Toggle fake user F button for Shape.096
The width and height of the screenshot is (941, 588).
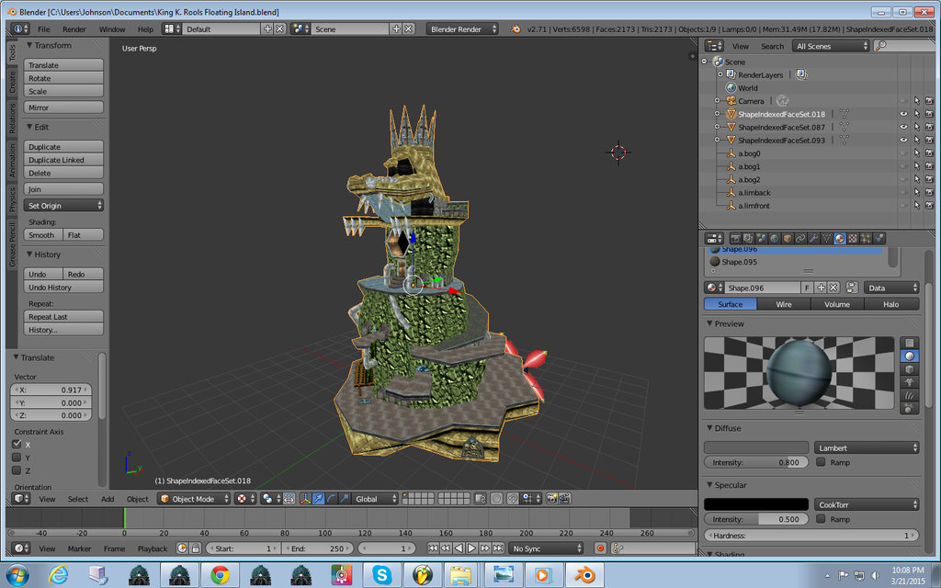(x=807, y=288)
